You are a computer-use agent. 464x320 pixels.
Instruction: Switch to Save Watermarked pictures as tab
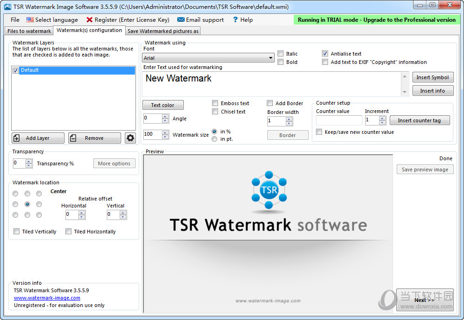[162, 31]
